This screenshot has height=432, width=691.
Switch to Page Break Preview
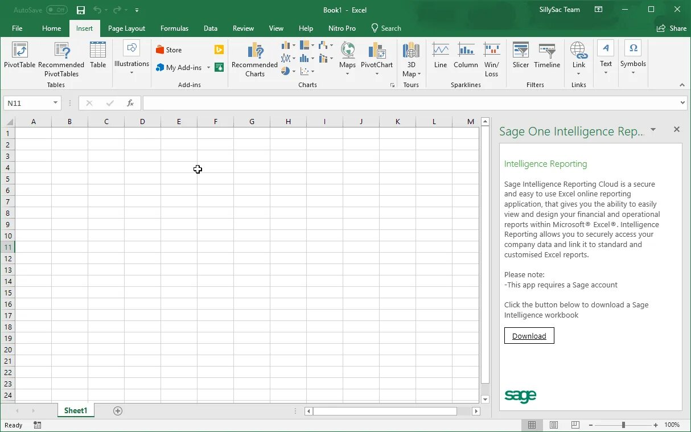pyautogui.click(x=575, y=425)
